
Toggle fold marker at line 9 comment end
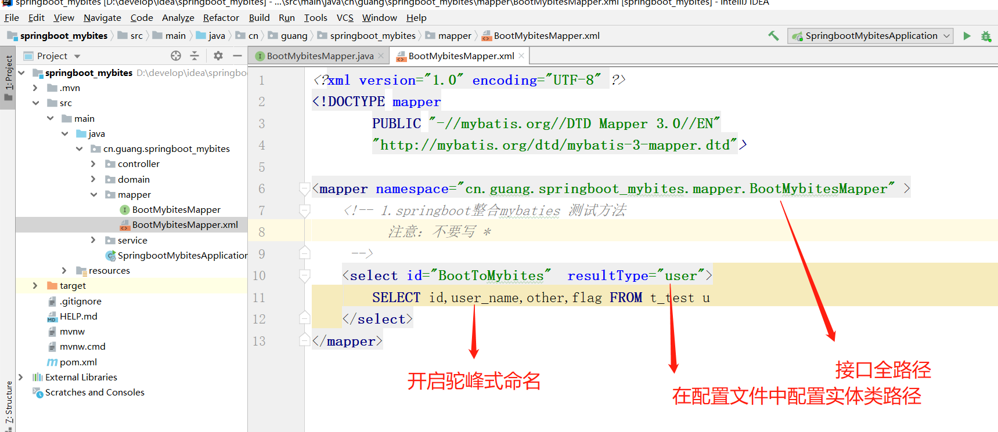click(x=304, y=253)
